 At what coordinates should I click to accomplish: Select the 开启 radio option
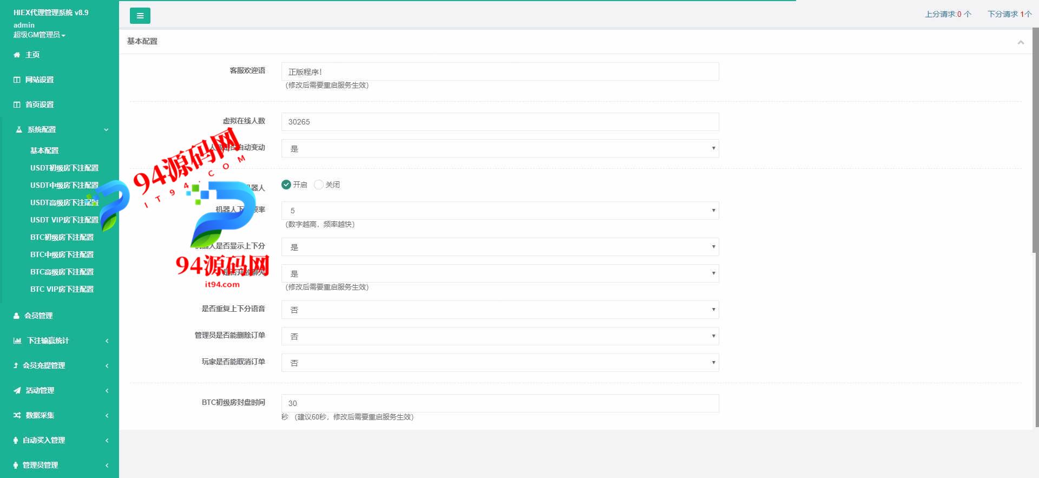pyautogui.click(x=286, y=185)
